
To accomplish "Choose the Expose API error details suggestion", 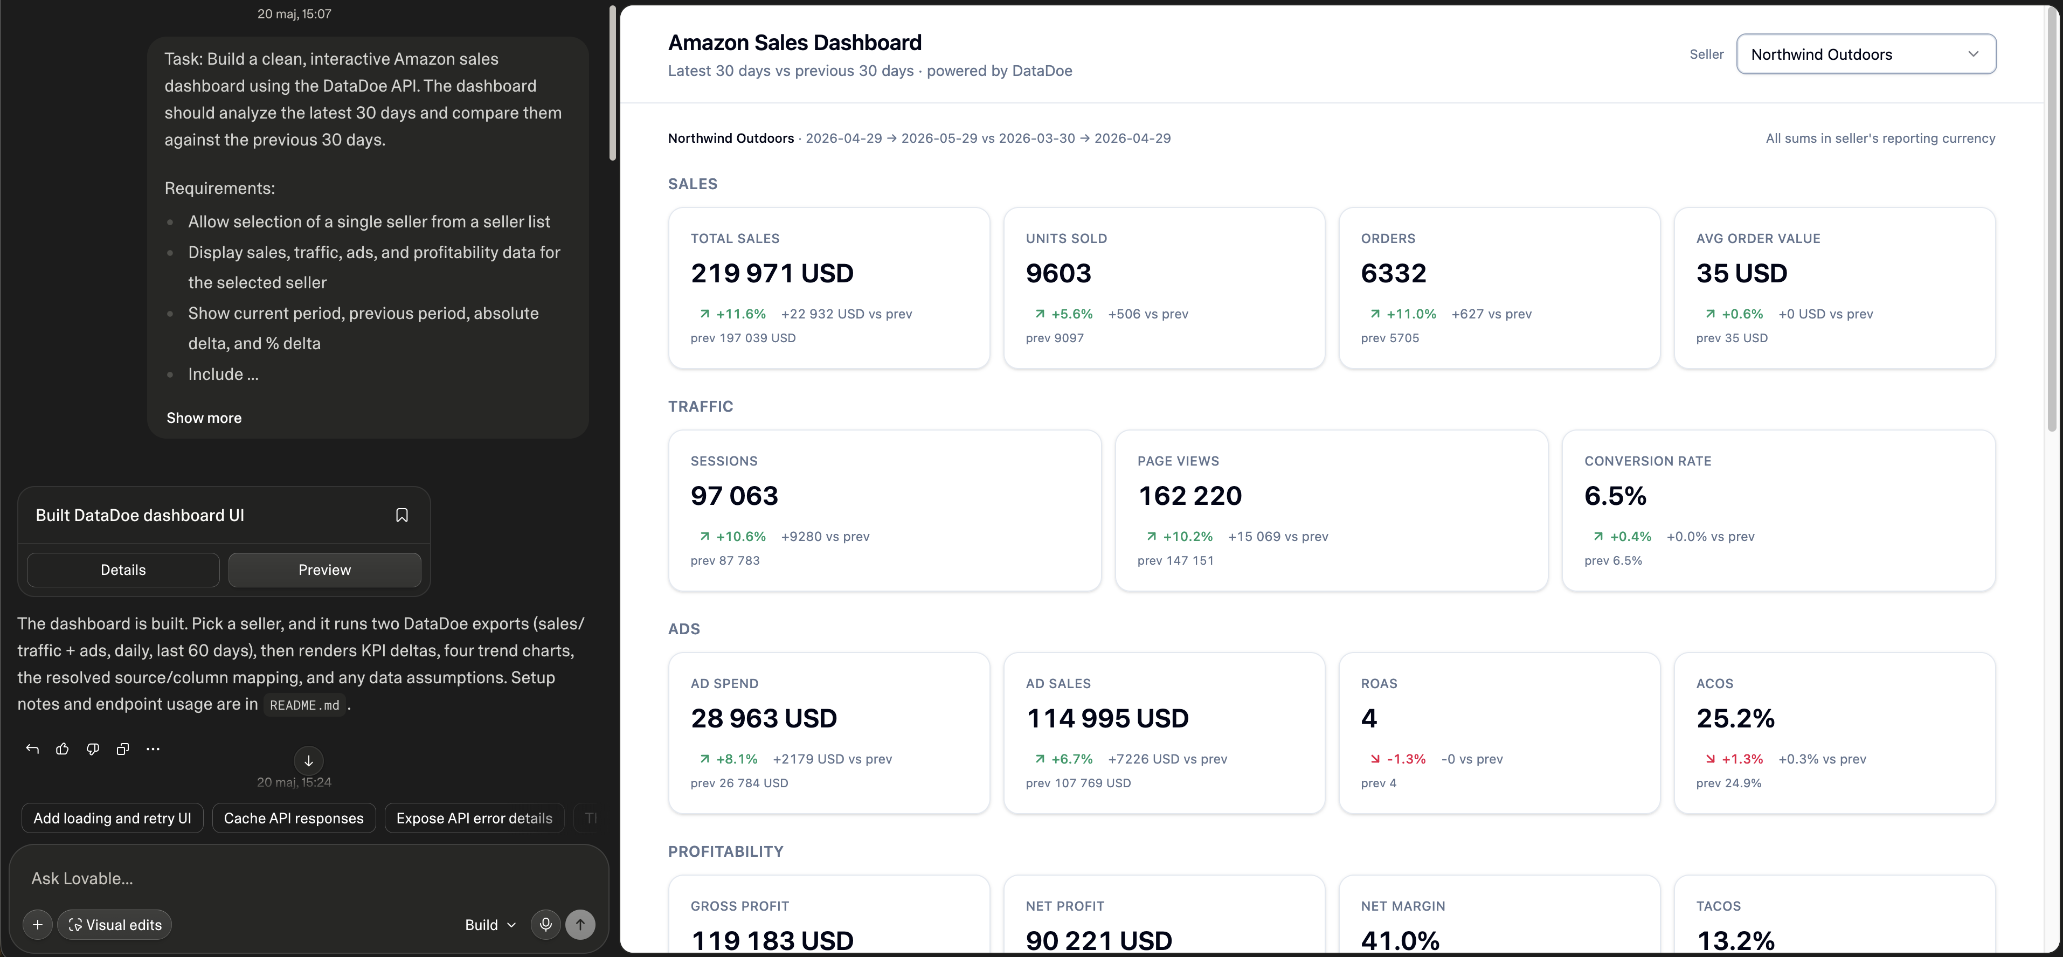I will pyautogui.click(x=474, y=817).
